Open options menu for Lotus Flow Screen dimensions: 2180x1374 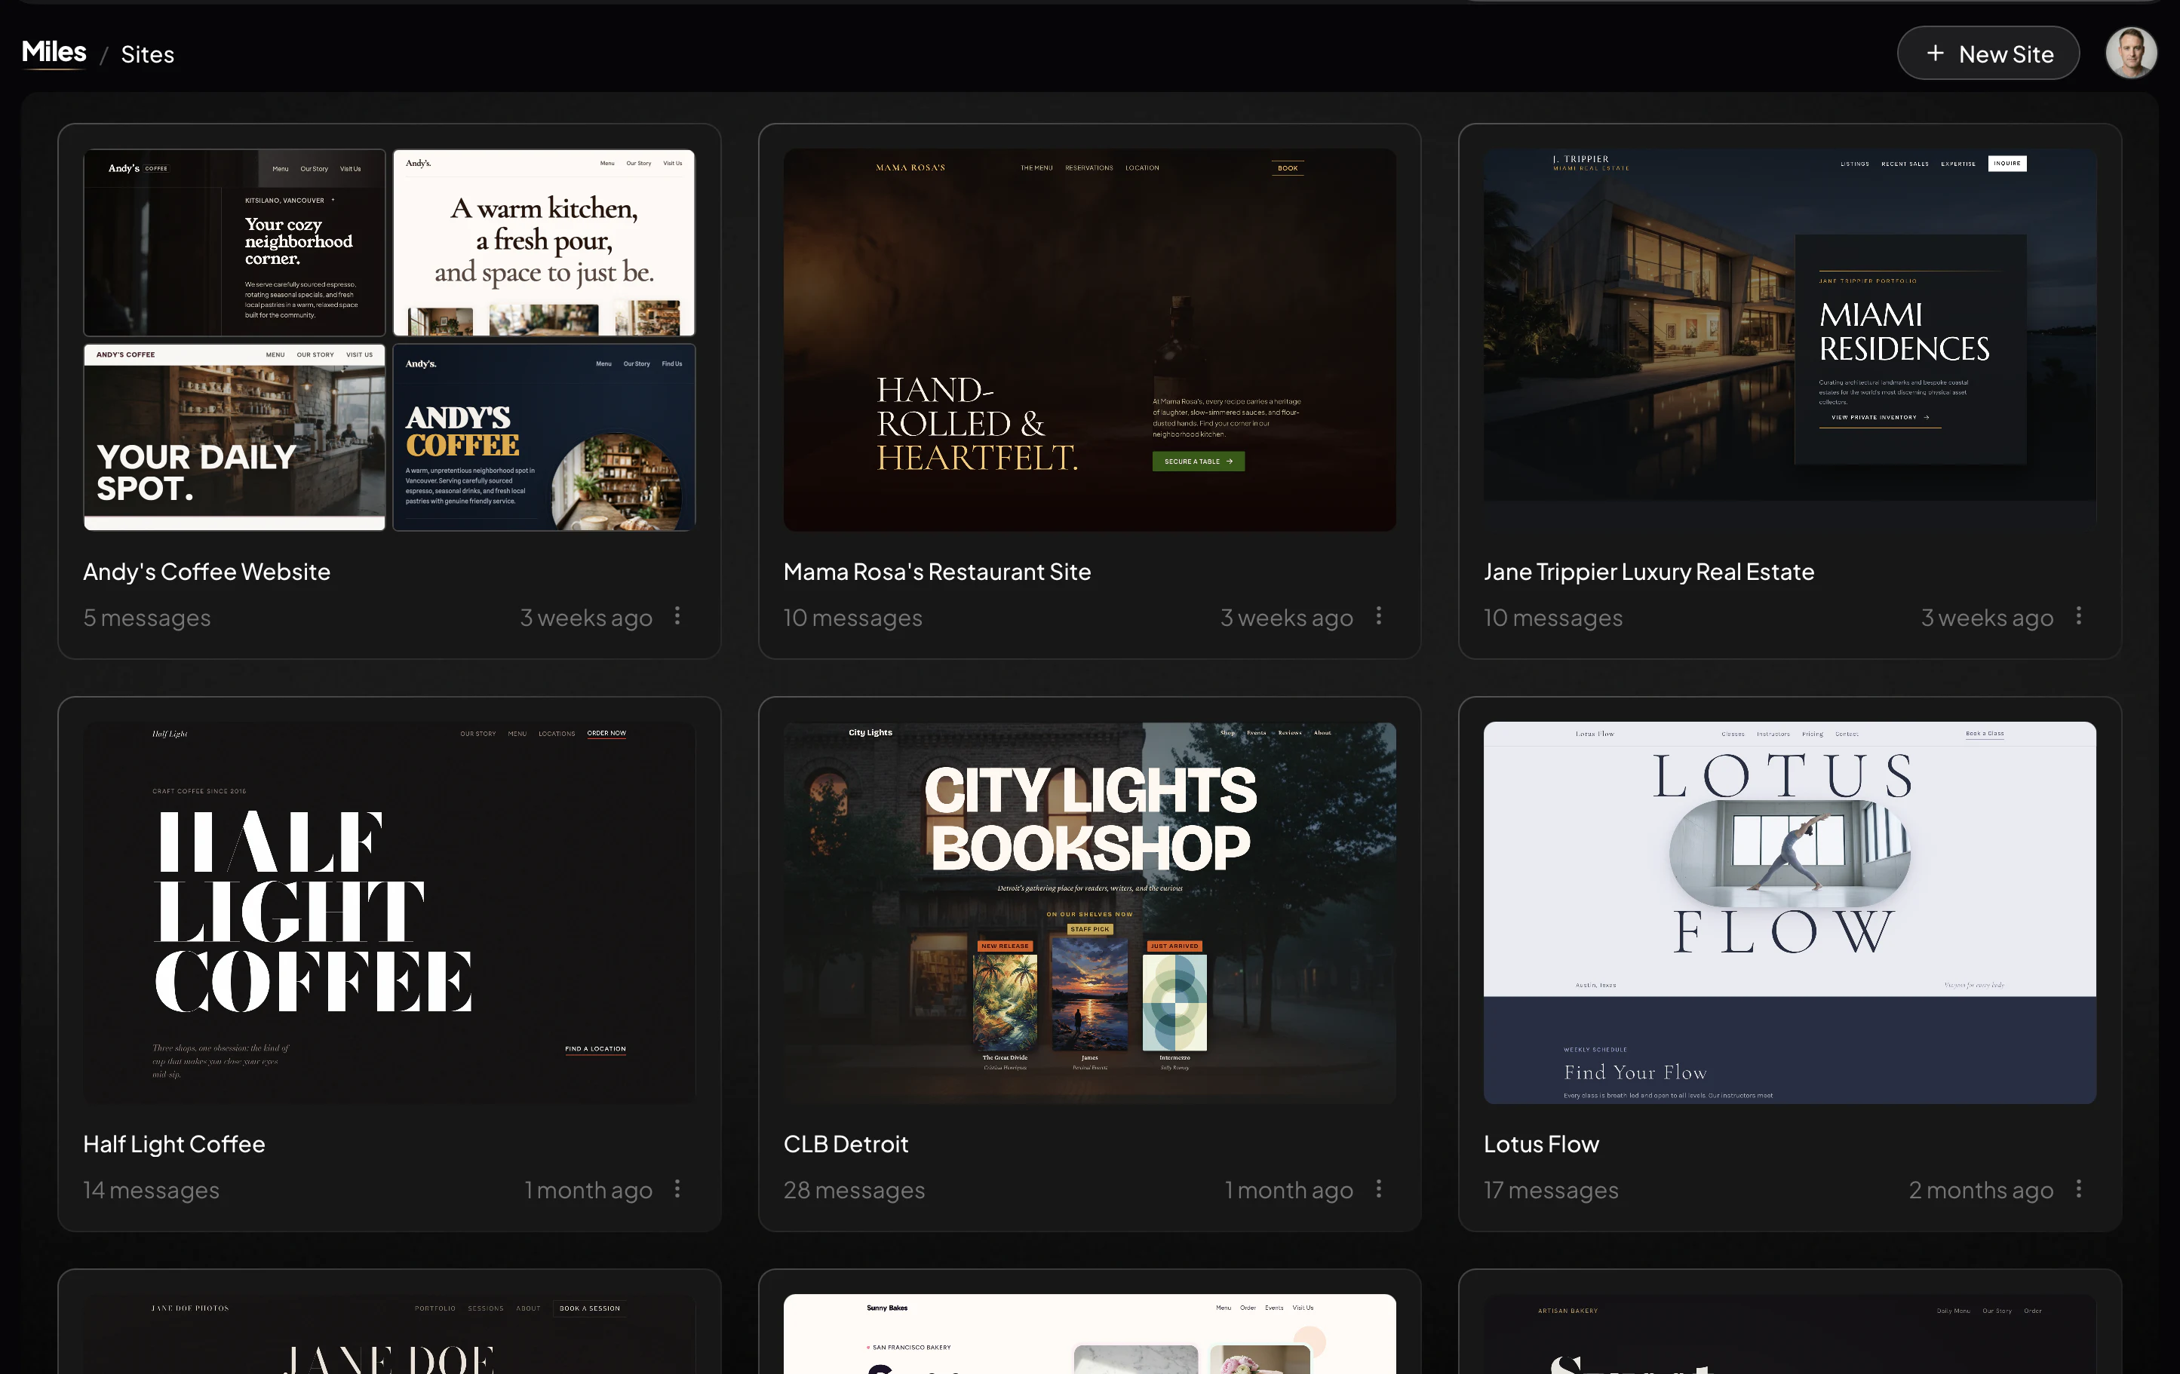point(2079,1189)
